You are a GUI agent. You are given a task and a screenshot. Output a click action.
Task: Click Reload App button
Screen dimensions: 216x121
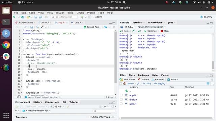pos(91,27)
